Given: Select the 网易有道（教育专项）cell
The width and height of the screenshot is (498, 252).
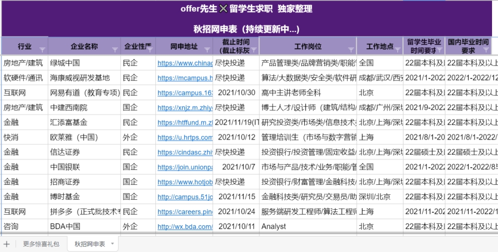Looking at the screenshot, I should (84, 93).
